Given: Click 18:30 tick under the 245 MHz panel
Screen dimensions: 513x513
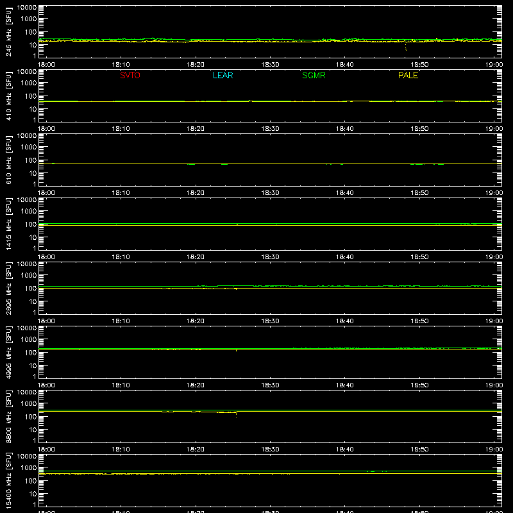Looking at the screenshot, I should pos(270,65).
